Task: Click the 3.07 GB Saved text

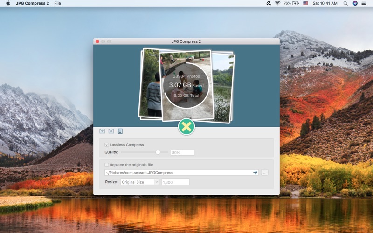Action: 186,85
